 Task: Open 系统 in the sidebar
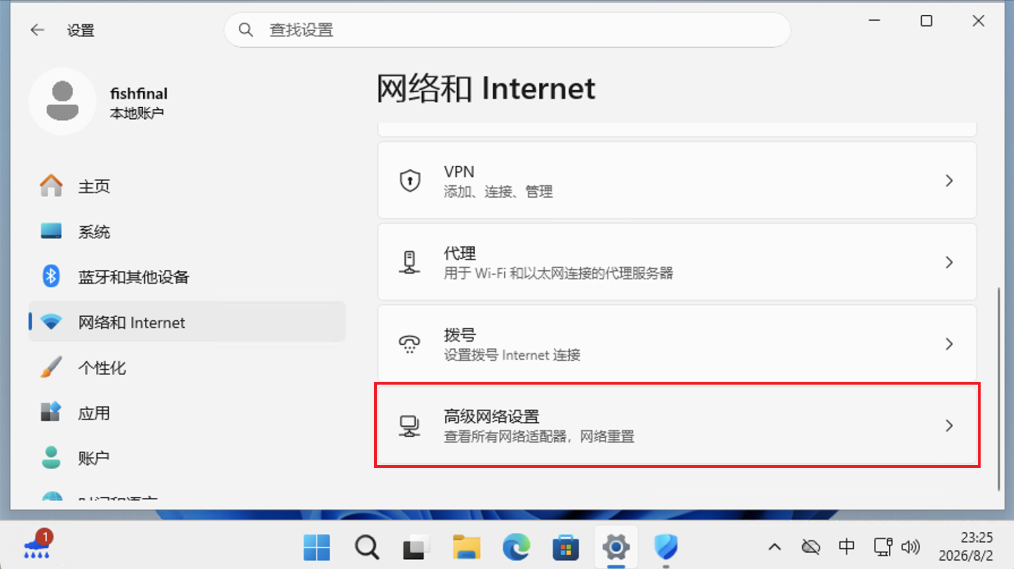(187, 231)
